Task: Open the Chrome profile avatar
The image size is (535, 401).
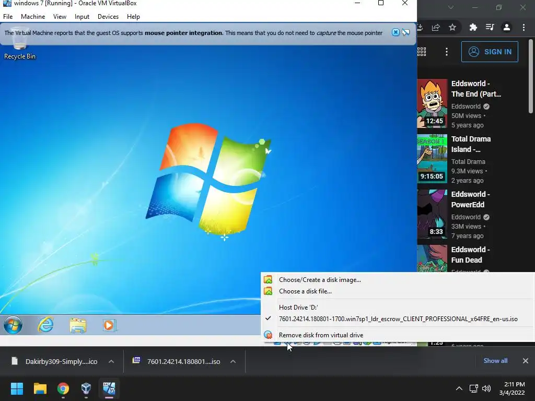Action: (507, 27)
